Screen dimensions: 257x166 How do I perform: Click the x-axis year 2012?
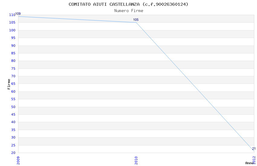[254, 160]
